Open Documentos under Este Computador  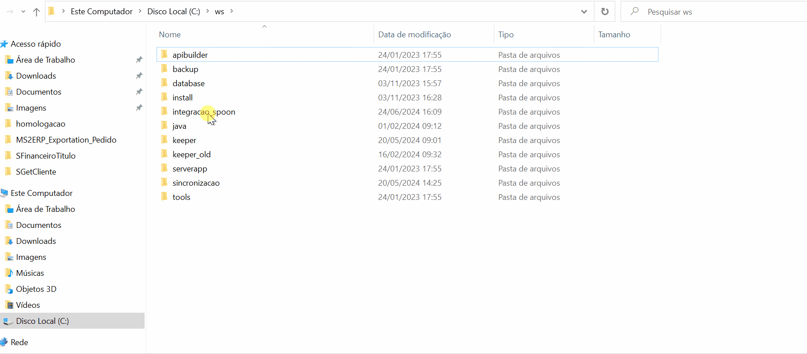(x=39, y=225)
